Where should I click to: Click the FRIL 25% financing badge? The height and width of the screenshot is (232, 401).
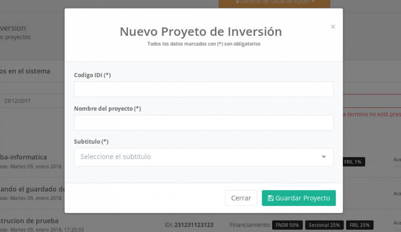coord(359,225)
